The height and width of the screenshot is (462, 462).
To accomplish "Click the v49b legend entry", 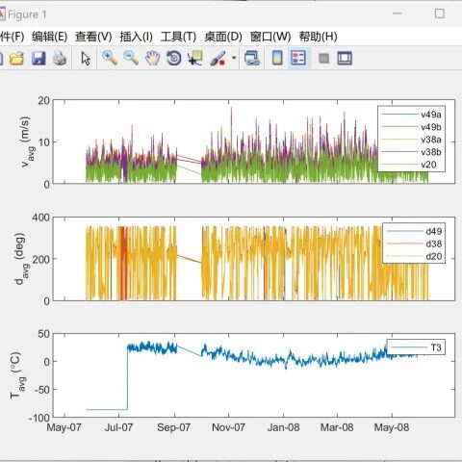I will (x=411, y=127).
